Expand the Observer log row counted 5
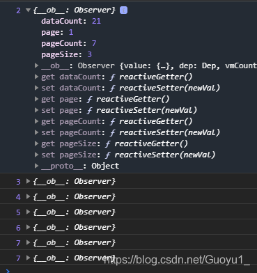The height and width of the screenshot is (273, 257). (28, 212)
